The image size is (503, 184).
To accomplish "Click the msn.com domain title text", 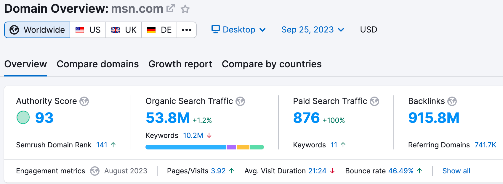I will click(137, 9).
